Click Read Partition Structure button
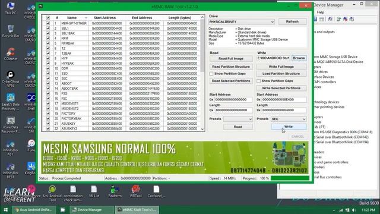Screen dimensions: 380x214 231,67
